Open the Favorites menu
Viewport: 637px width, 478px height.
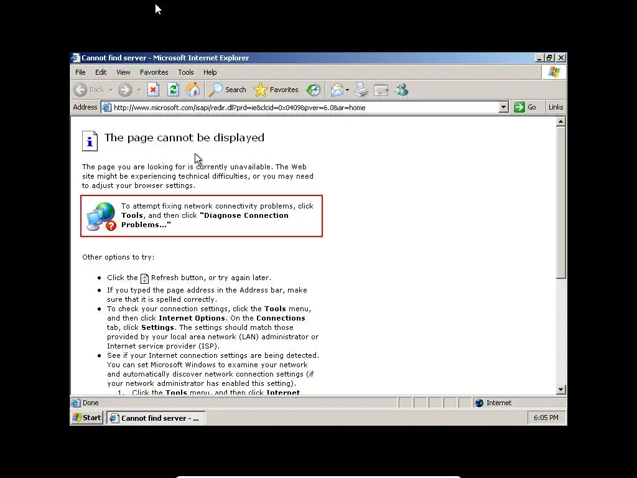point(154,72)
